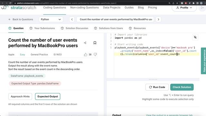Click the Resources tab cube icon
Screen dimensions: 206x116
tap(130, 28)
